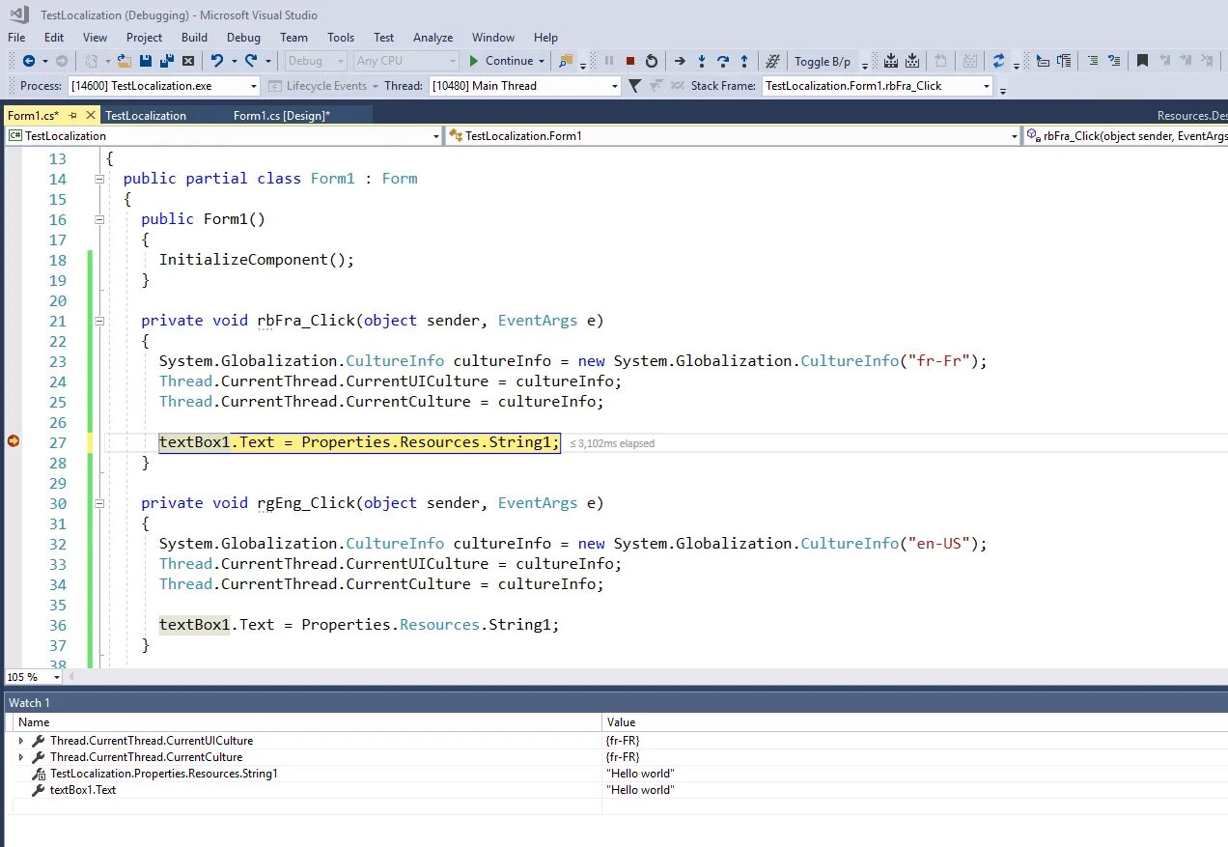Open the Debug menu

point(243,37)
